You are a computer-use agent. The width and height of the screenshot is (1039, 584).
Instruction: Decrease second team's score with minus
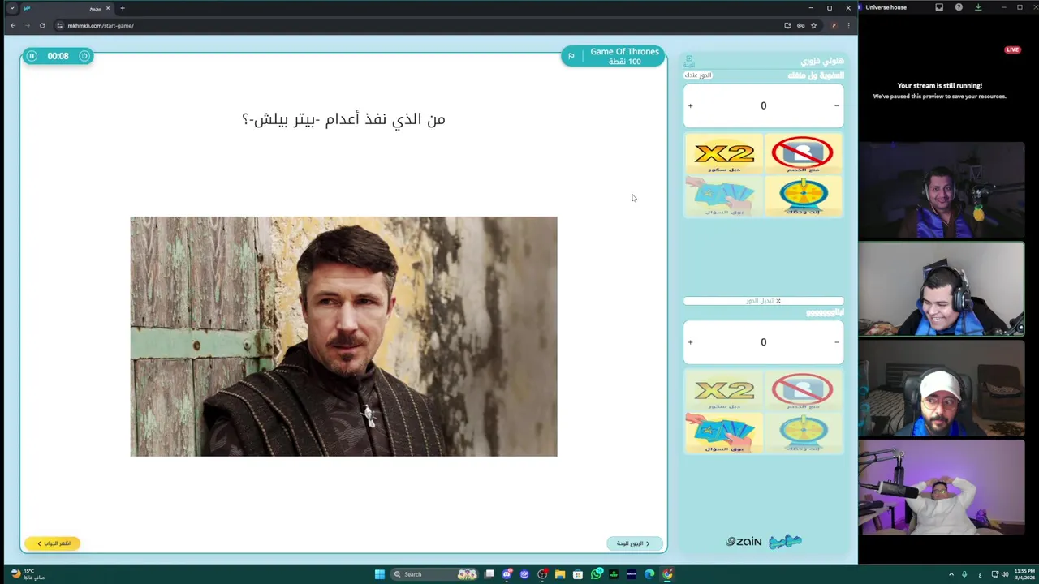coord(837,342)
